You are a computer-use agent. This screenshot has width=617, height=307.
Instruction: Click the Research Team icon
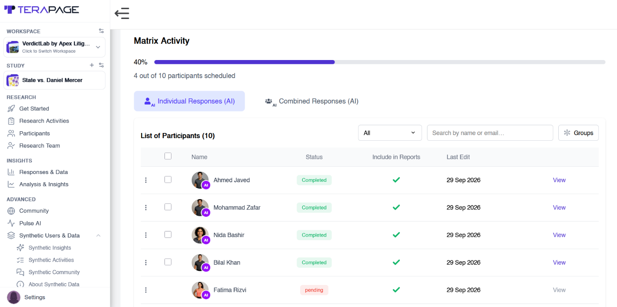coord(11,146)
